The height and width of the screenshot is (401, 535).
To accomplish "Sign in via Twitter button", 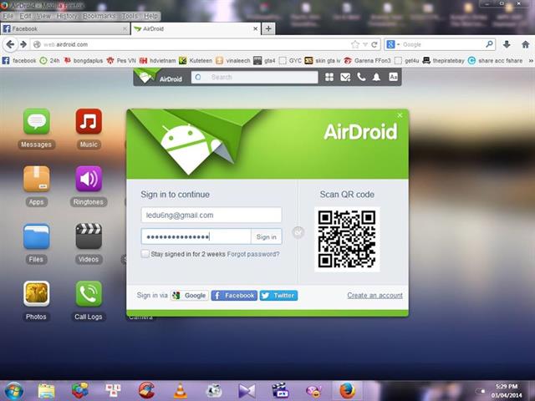I will (x=278, y=295).
